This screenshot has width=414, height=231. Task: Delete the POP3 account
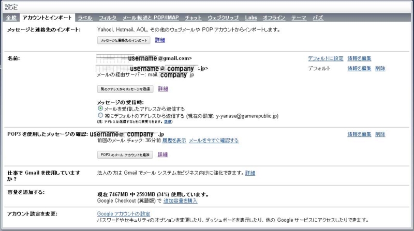click(x=380, y=134)
